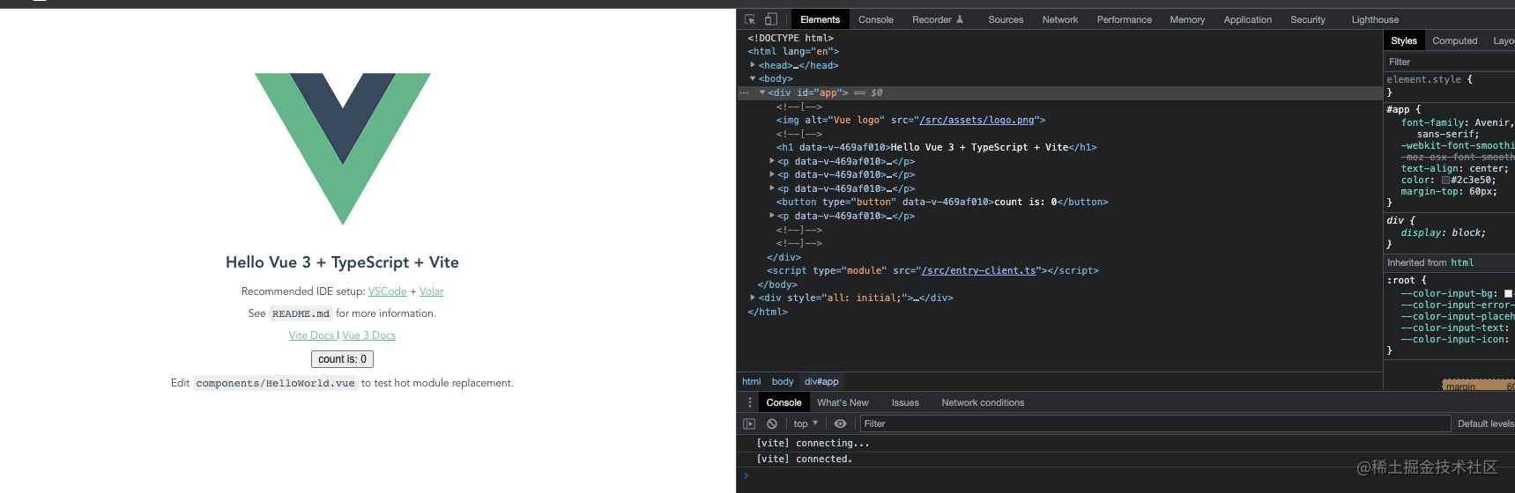Show the console sidebar icon
The width and height of the screenshot is (1515, 493).
pos(749,423)
